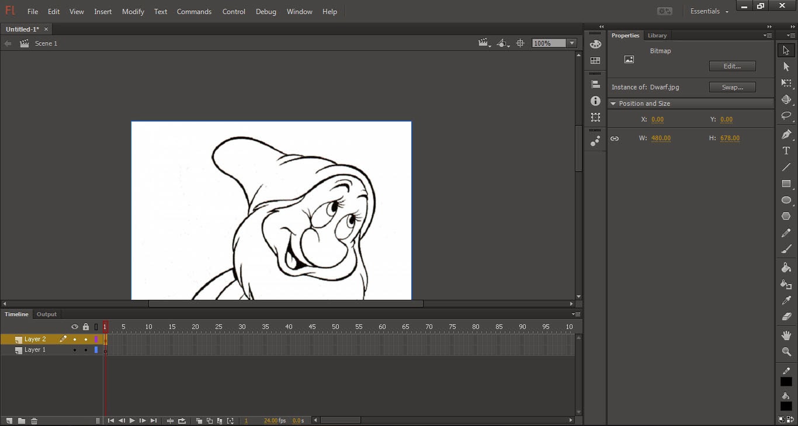
Task: Open the Motion Presets panel icon
Action: coord(595,141)
